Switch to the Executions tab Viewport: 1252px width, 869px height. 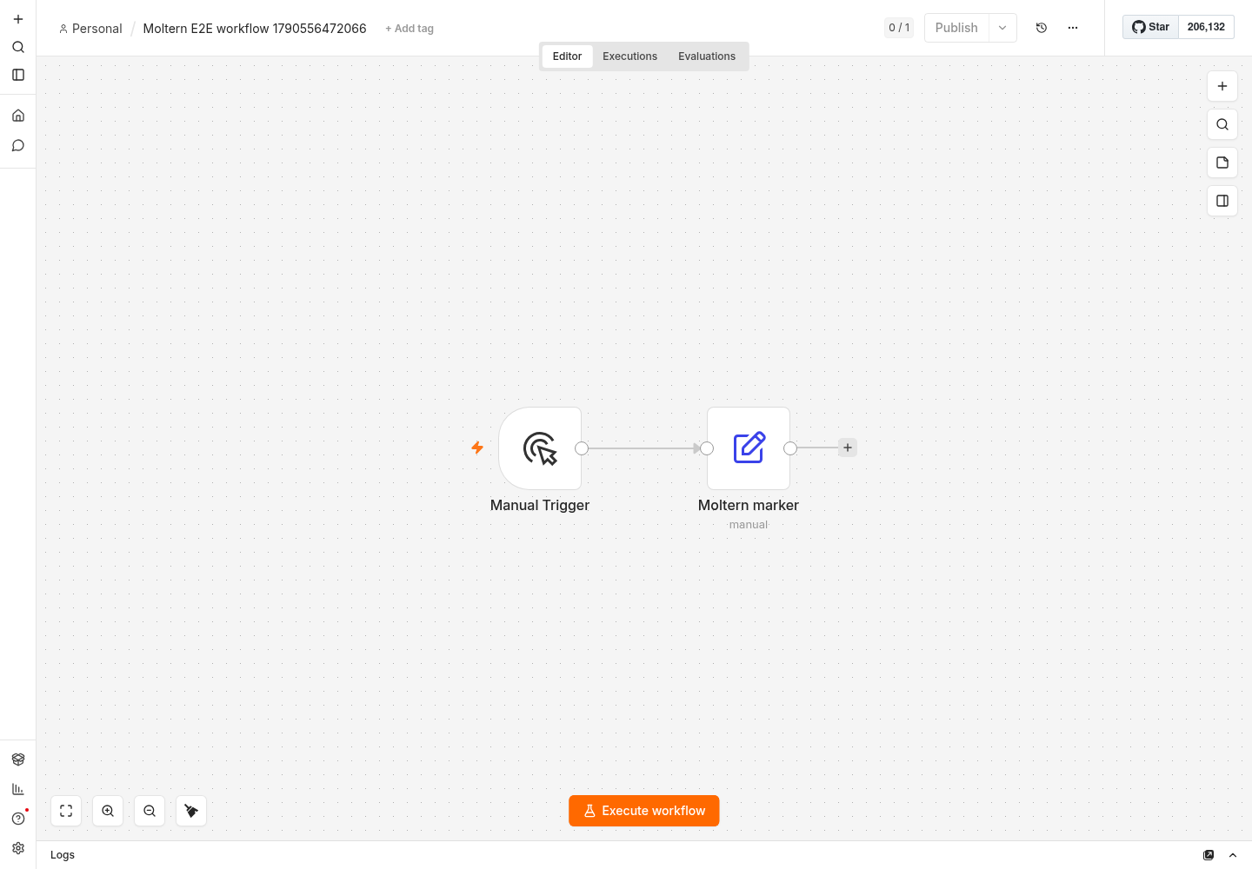tap(630, 56)
